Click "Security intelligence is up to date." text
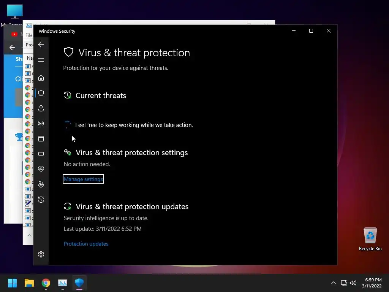Screen dimensions: 389x292 [106, 218]
